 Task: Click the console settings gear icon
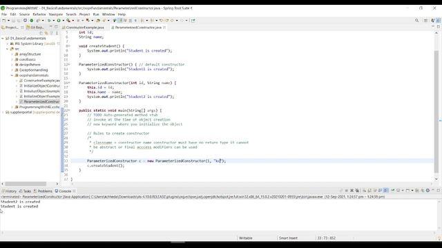pyautogui.click(x=428, y=190)
